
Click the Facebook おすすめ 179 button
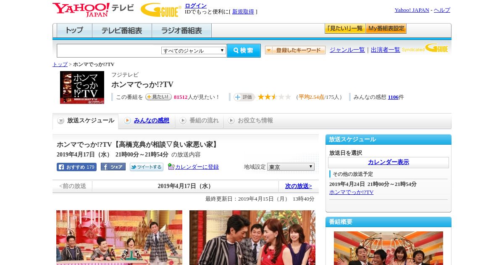point(76,167)
